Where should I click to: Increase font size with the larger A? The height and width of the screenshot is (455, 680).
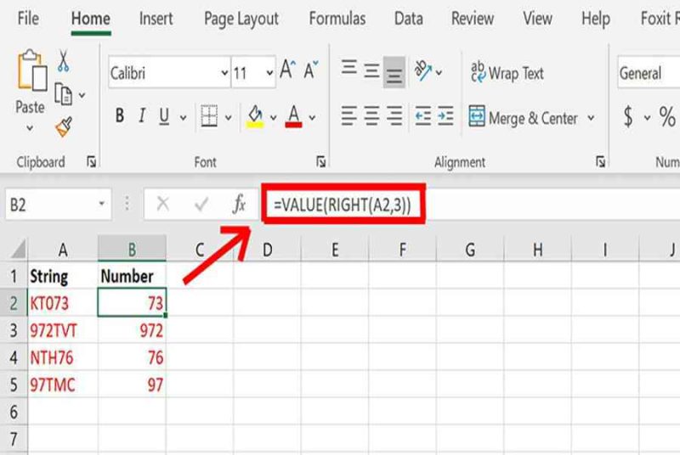pos(287,70)
